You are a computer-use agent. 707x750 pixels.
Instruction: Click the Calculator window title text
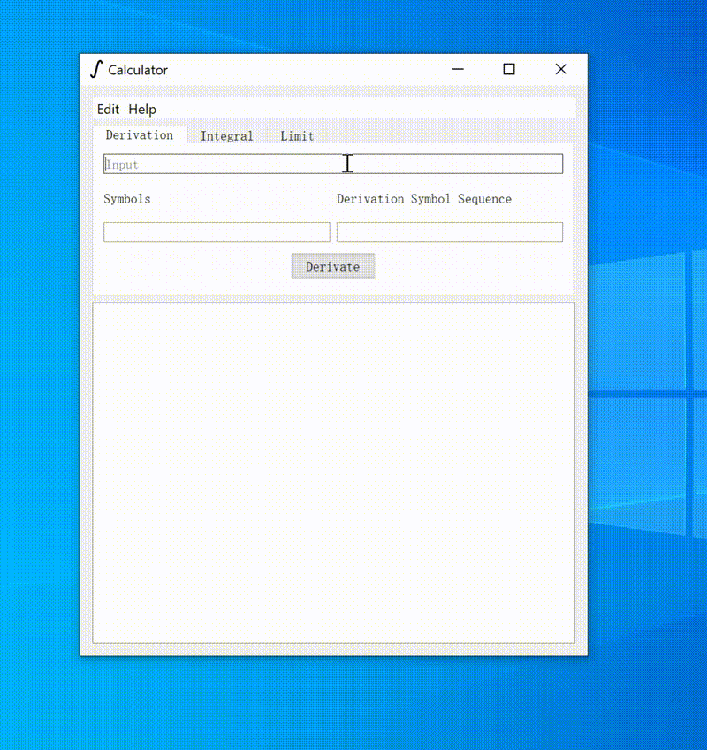pyautogui.click(x=138, y=71)
